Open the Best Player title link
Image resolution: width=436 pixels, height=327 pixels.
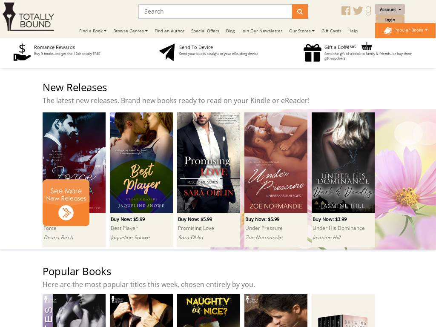[124, 228]
